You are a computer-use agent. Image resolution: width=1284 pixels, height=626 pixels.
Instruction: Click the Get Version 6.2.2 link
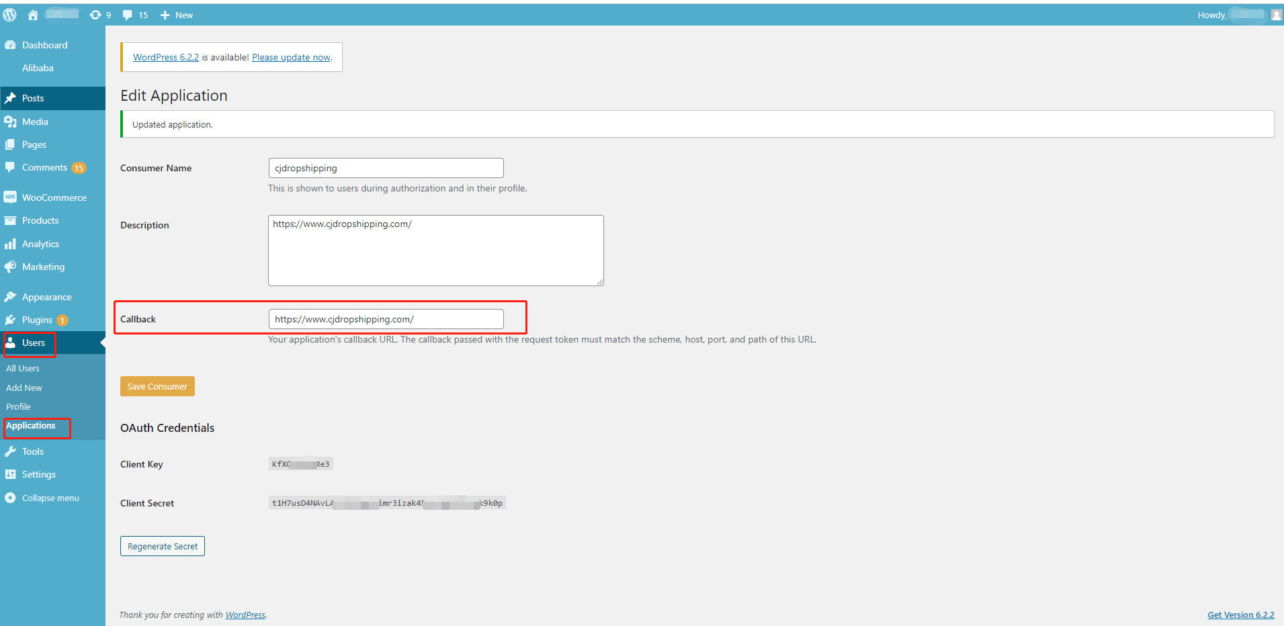coord(1240,615)
